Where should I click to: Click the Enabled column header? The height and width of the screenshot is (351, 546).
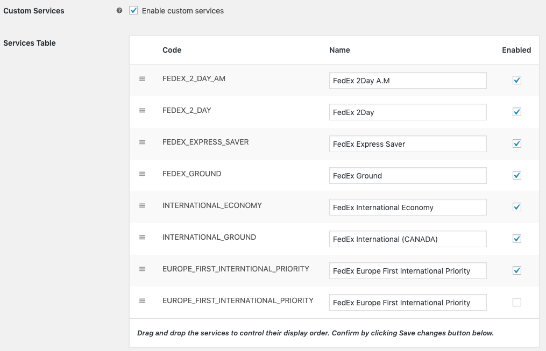pos(516,50)
